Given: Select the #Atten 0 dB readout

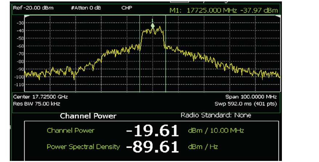Looking at the screenshot, I should (86, 8).
